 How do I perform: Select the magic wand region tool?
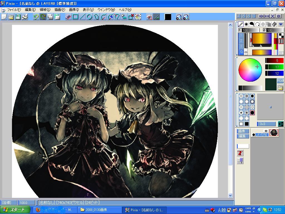(x=117, y=17)
